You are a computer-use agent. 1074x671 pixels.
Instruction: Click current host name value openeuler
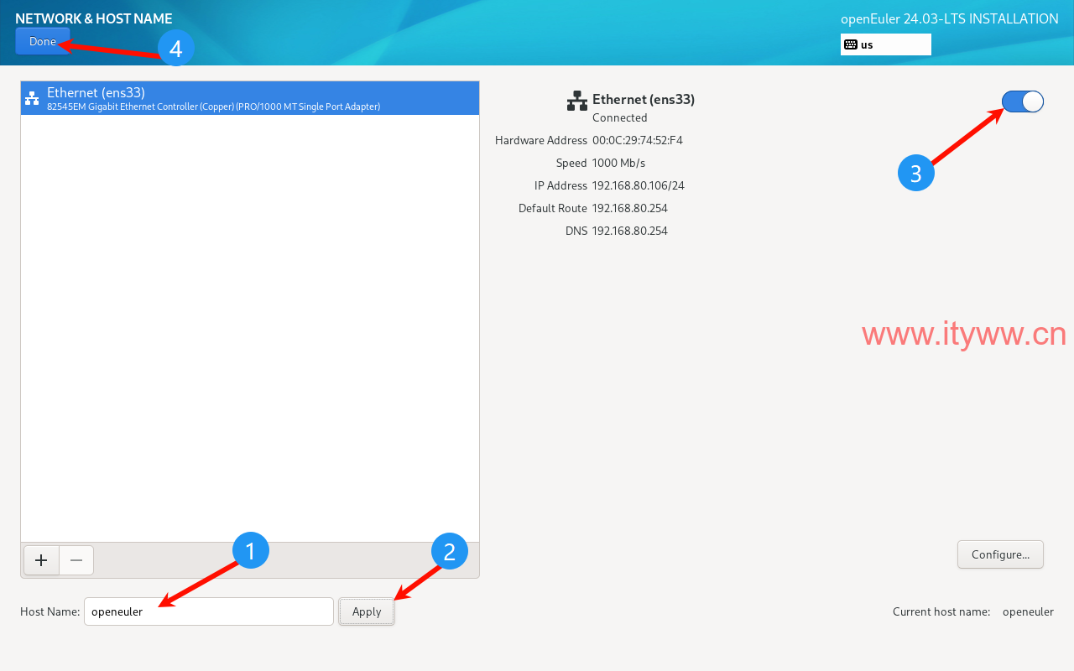1028,611
